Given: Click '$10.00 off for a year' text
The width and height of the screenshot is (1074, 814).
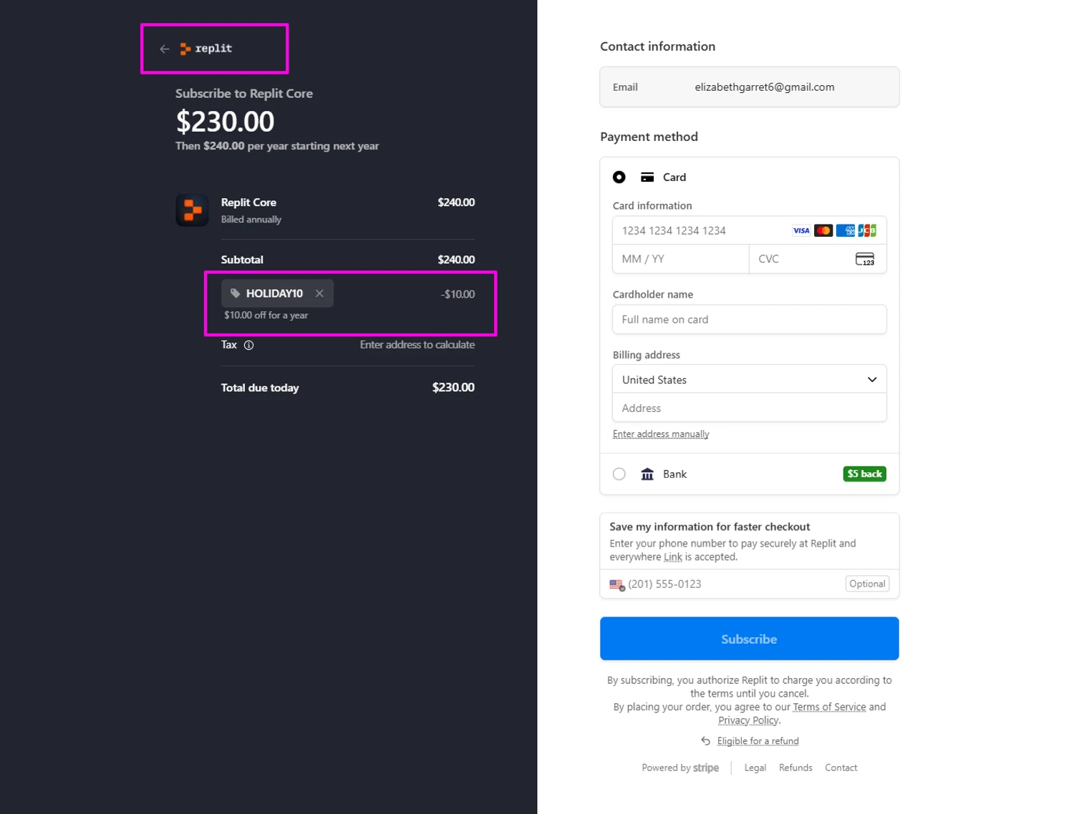Looking at the screenshot, I should pos(266,315).
